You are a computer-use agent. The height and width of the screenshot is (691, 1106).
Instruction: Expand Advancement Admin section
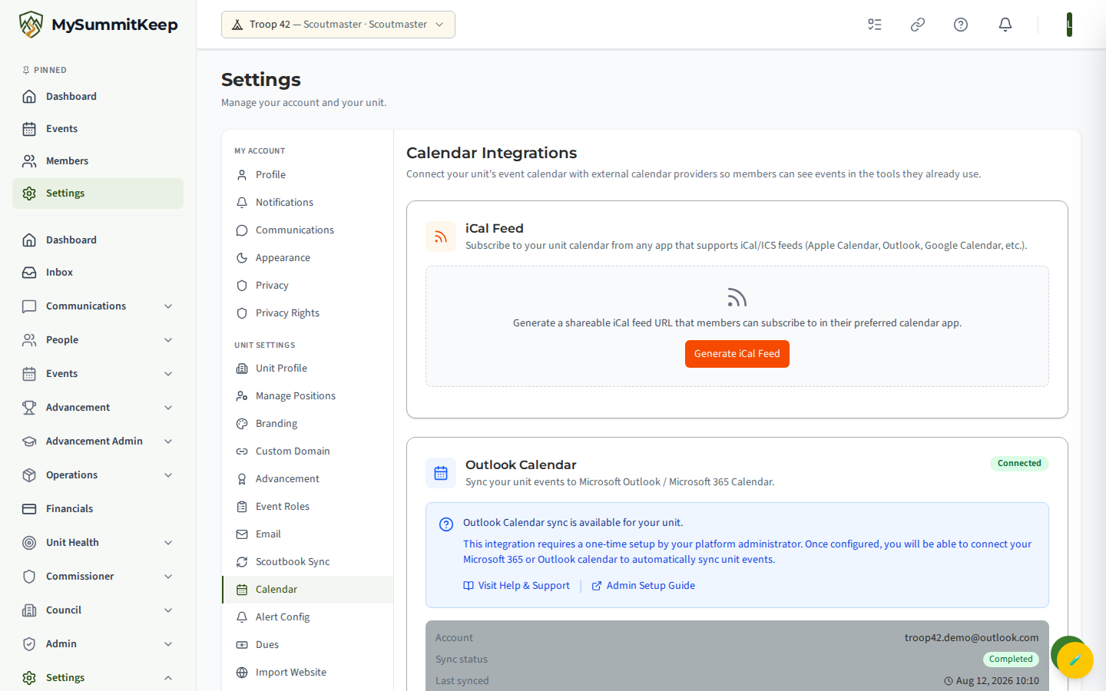click(x=98, y=441)
